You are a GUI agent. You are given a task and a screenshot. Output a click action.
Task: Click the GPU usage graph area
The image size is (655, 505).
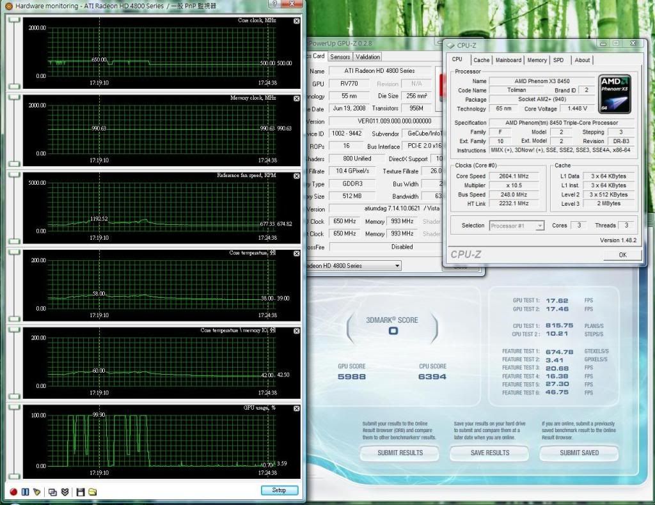pos(162,440)
